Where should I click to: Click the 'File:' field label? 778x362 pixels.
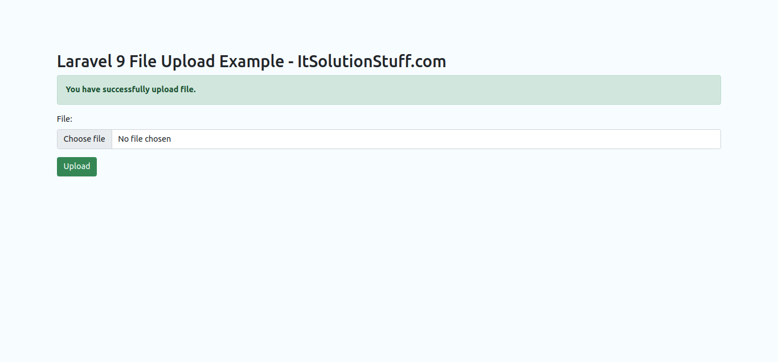coord(64,119)
